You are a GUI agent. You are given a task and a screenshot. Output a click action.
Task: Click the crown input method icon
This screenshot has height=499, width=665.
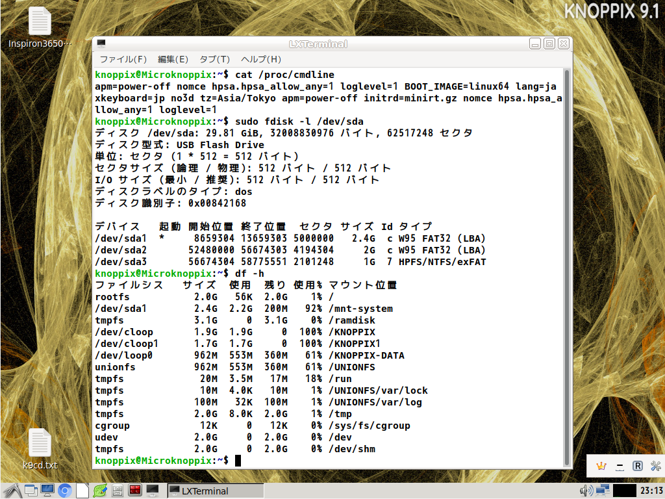tap(601, 467)
